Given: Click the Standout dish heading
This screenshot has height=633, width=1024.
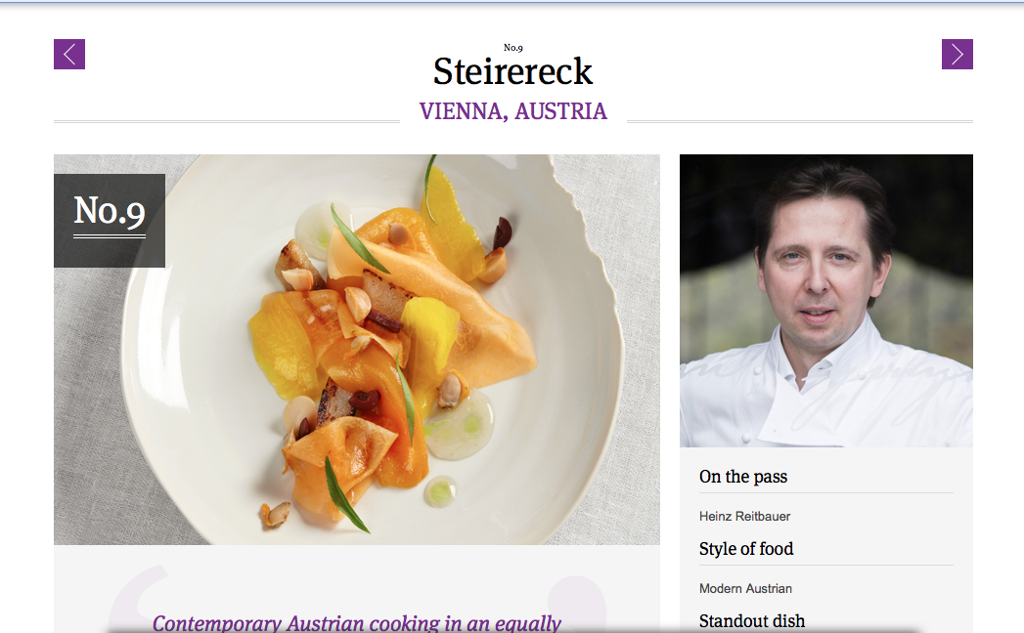Looking at the screenshot, I should [752, 621].
